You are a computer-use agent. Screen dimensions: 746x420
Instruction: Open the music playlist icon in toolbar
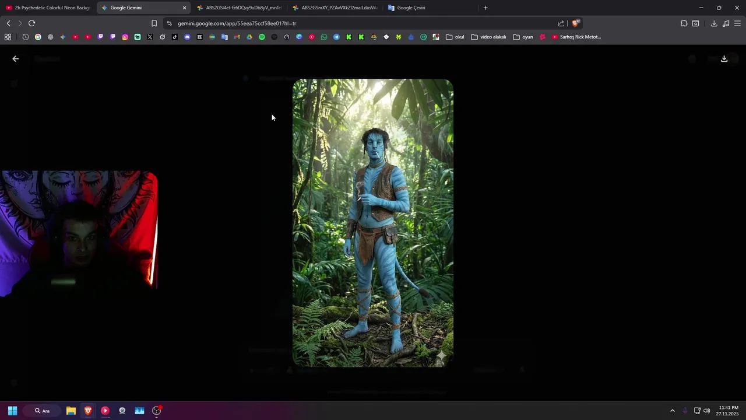(726, 23)
